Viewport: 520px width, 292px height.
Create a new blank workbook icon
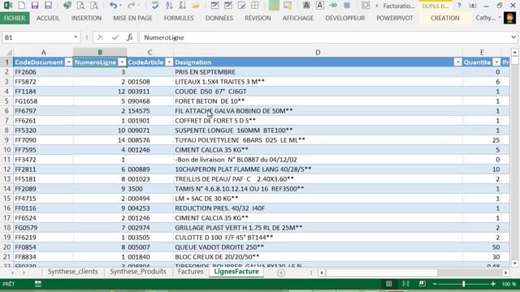(x=22, y=6)
